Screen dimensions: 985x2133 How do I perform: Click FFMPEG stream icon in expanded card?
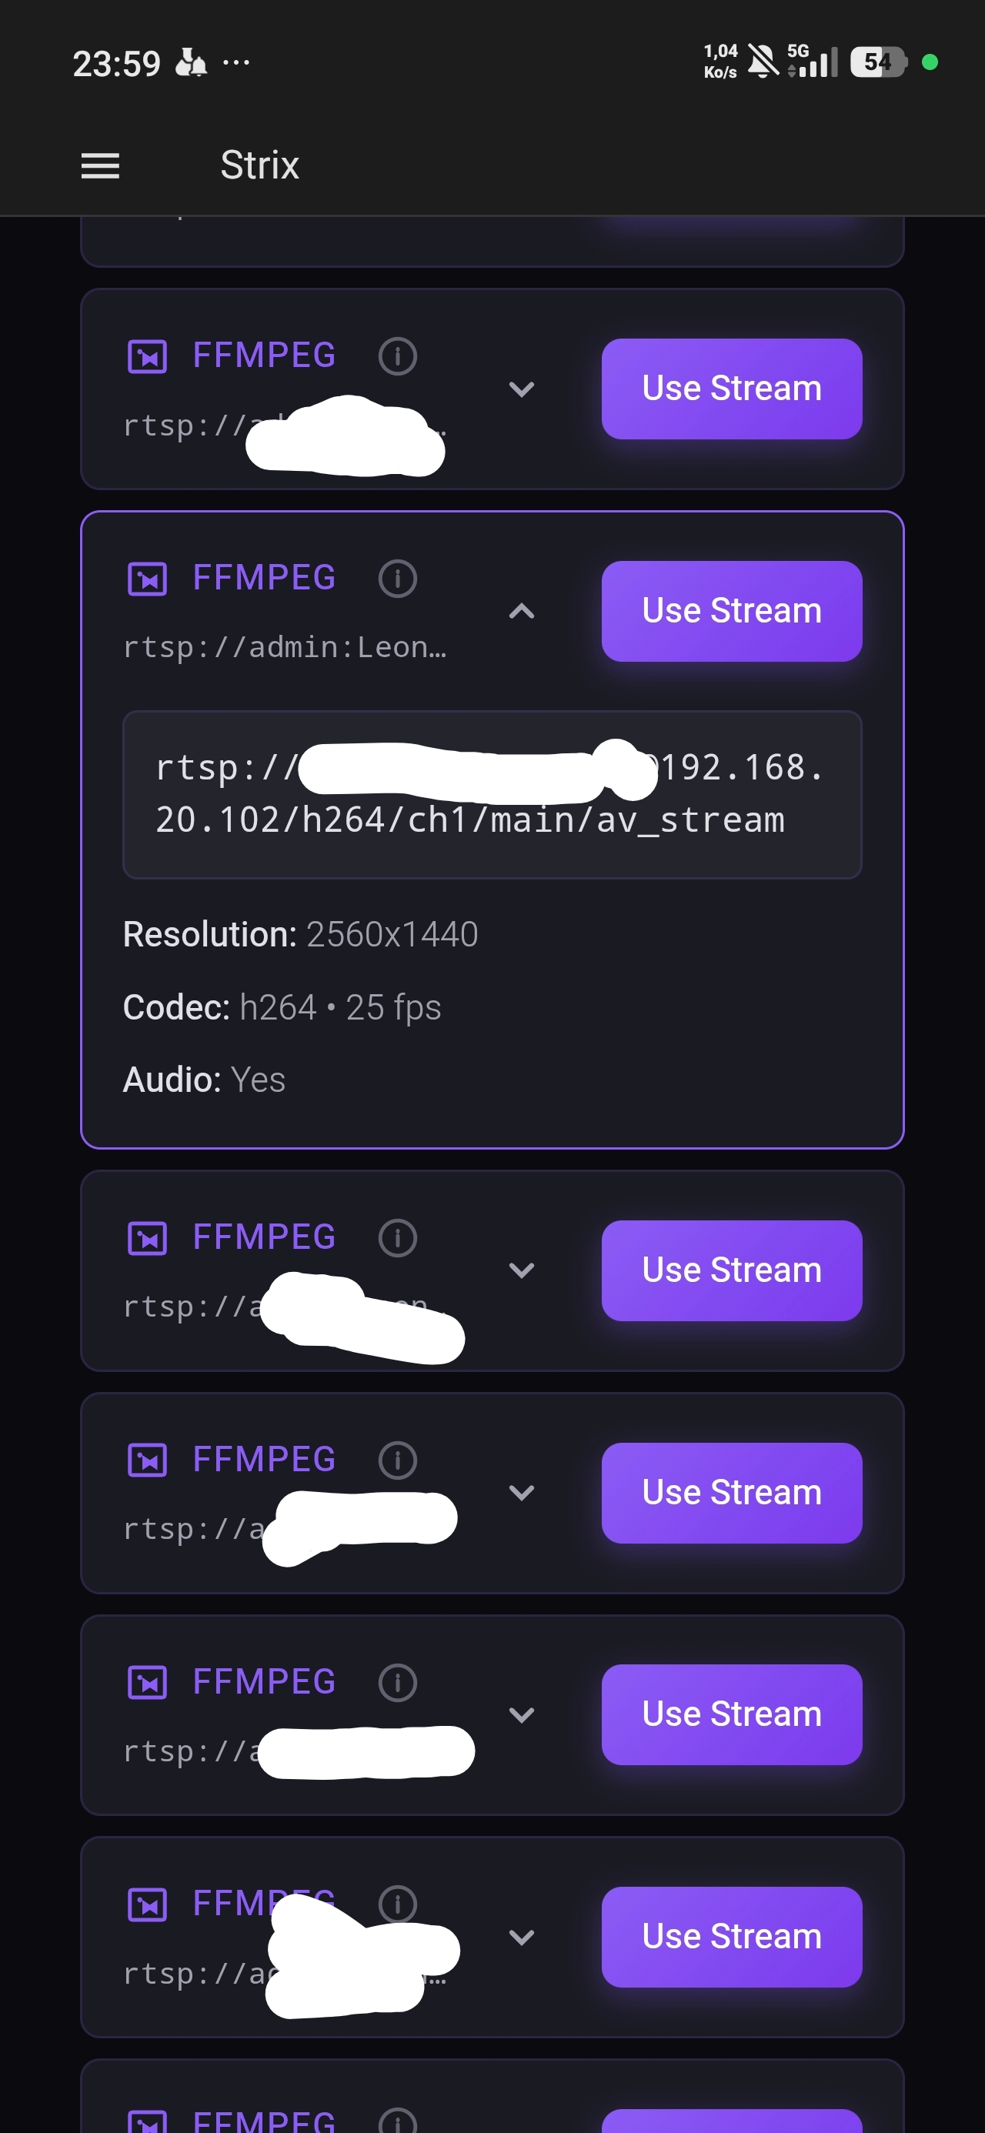[148, 579]
